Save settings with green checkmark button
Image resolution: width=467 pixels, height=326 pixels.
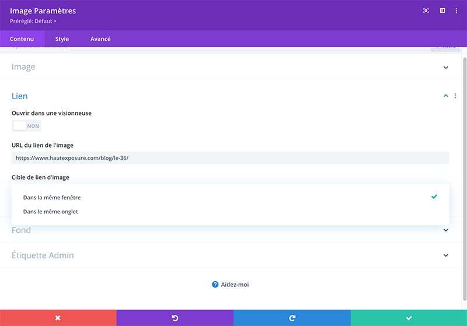pyautogui.click(x=409, y=318)
